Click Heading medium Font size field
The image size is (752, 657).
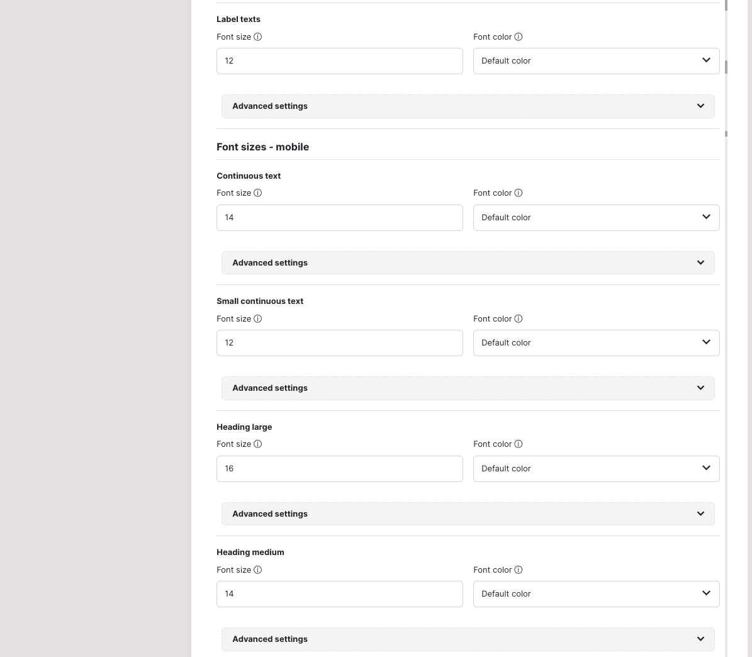(x=339, y=594)
